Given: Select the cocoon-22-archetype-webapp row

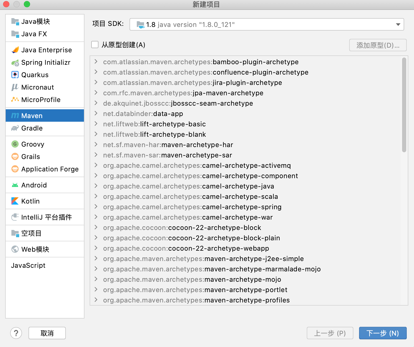Looking at the screenshot, I should click(x=245, y=248).
